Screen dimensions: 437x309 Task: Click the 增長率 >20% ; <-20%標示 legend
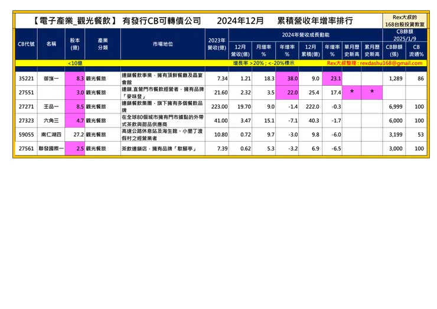pyautogui.click(x=263, y=63)
